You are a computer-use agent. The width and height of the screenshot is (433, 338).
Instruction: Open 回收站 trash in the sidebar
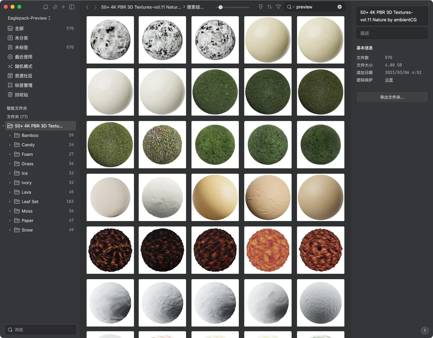tap(41, 95)
